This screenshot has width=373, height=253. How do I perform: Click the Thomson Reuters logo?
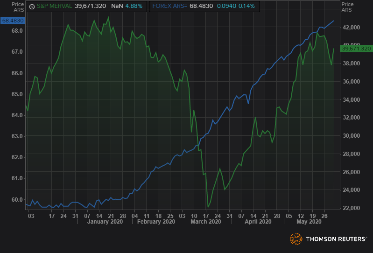tap(328, 239)
